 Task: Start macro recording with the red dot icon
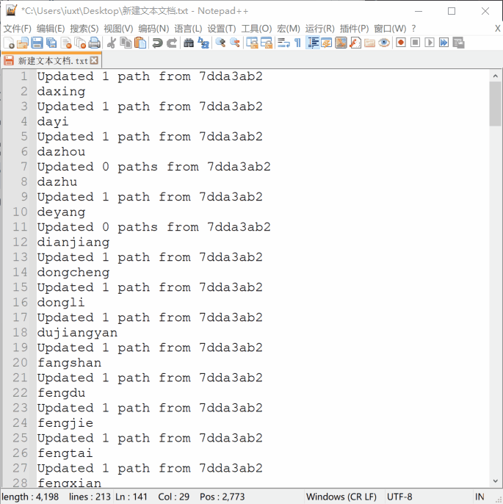[401, 43]
